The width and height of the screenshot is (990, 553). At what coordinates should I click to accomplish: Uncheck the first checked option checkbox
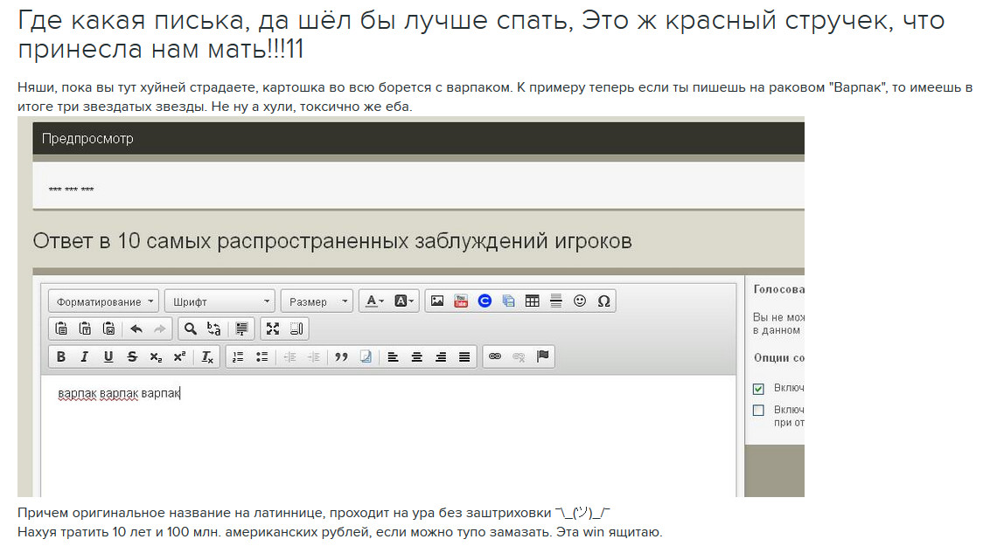[758, 389]
